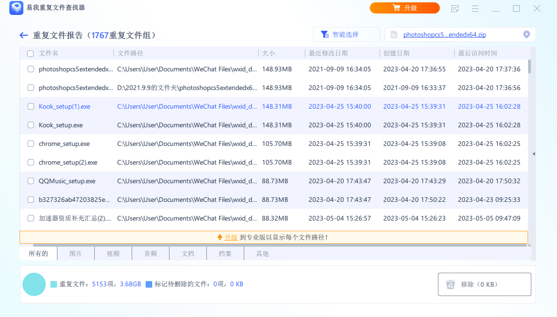Click the filter icon in 智能选择

point(324,34)
